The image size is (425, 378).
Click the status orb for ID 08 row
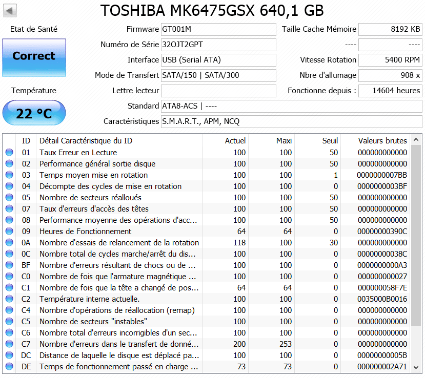click(x=9, y=220)
